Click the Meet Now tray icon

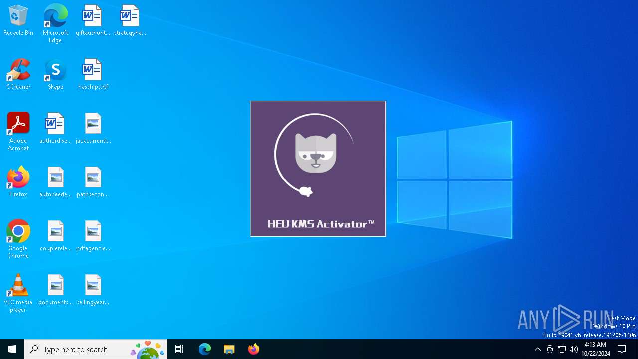click(x=550, y=349)
